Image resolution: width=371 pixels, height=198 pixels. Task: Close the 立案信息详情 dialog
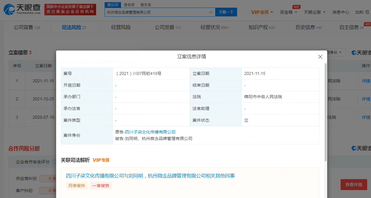coord(320,57)
